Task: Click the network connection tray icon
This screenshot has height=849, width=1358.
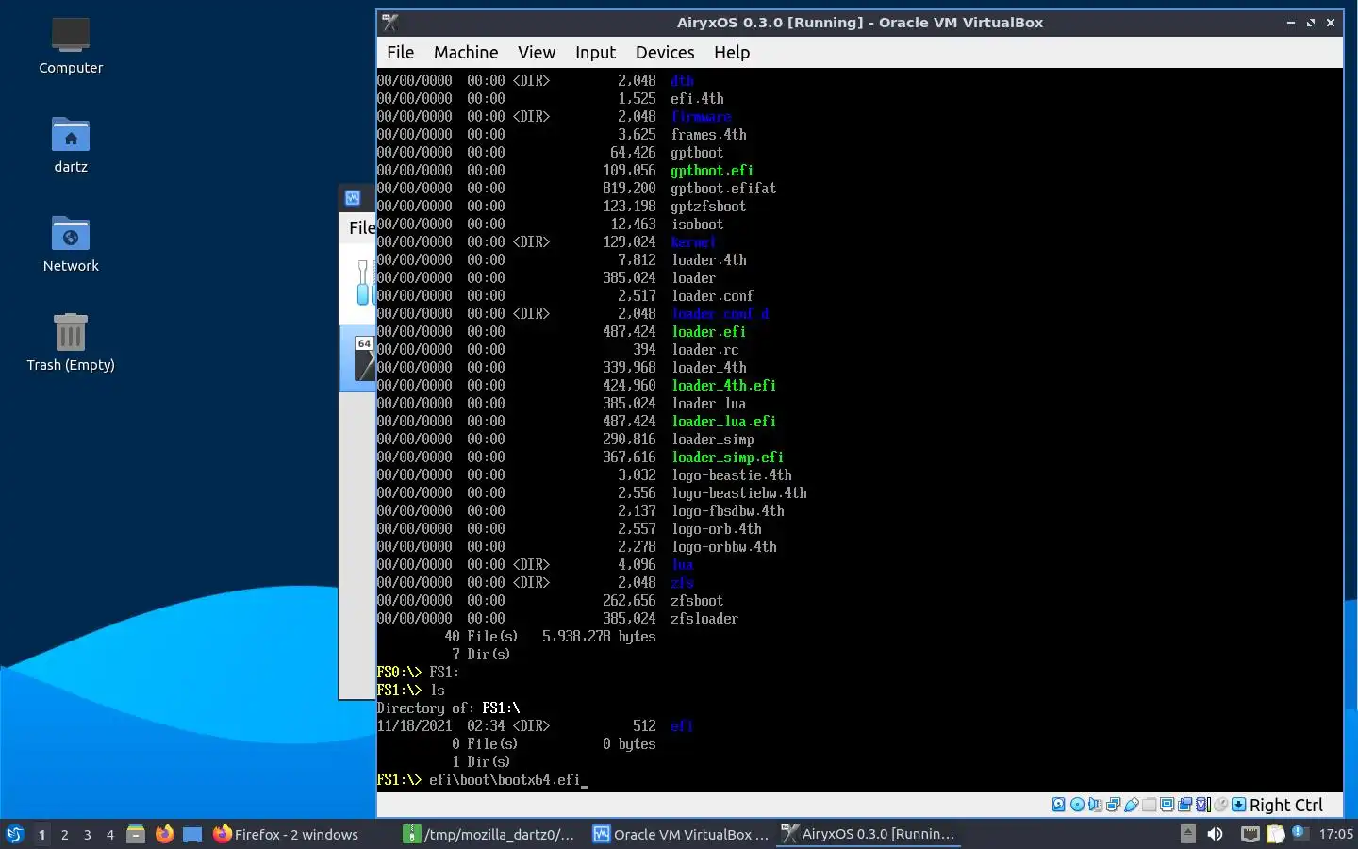Action: click(x=1250, y=834)
